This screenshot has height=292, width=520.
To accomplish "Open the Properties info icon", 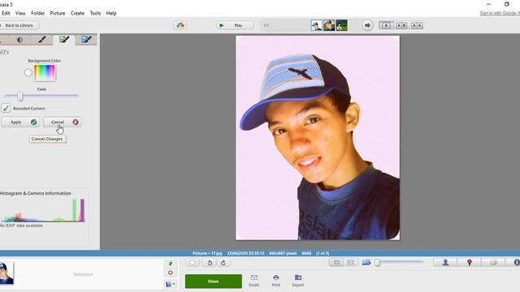I will point(516,263).
